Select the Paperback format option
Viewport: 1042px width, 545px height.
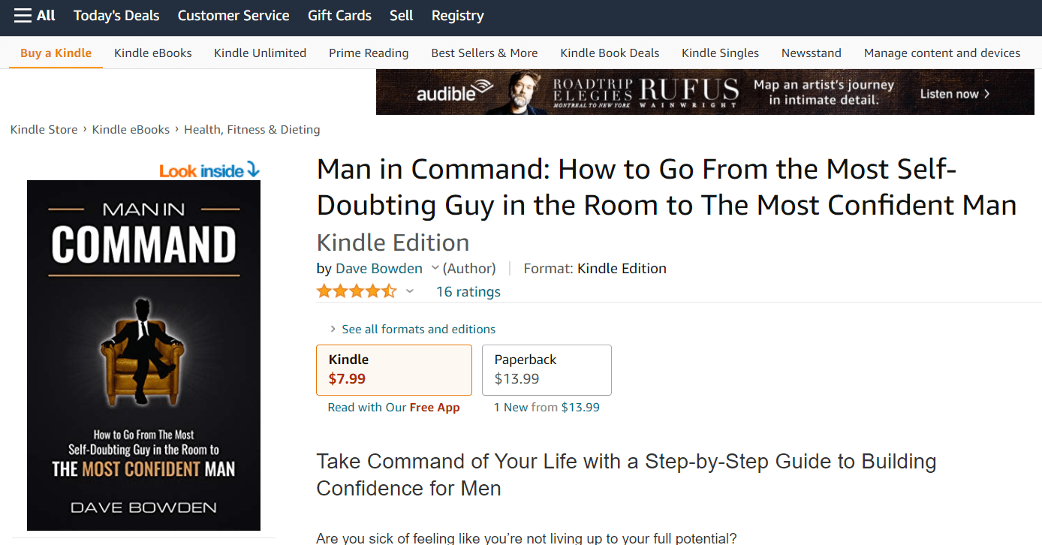point(546,369)
